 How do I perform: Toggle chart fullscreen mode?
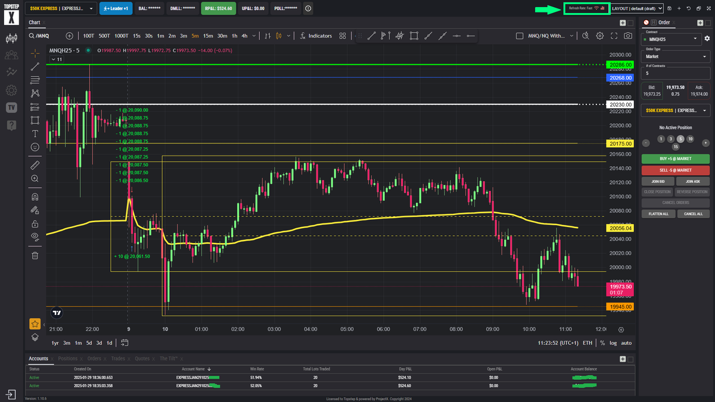[x=614, y=36]
